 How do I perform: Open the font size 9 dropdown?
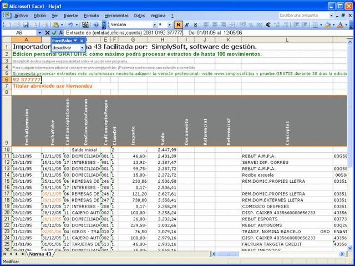[x=169, y=24]
